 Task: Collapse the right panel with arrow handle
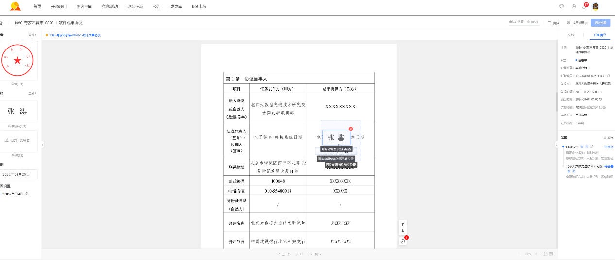click(x=556, y=145)
